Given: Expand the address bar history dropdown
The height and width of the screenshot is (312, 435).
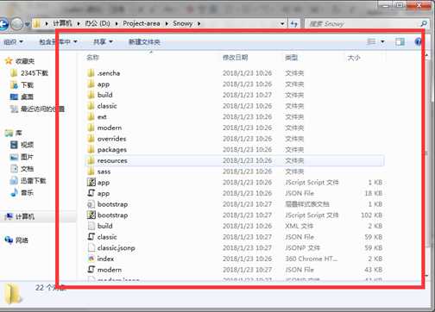Looking at the screenshot, I should [x=282, y=23].
